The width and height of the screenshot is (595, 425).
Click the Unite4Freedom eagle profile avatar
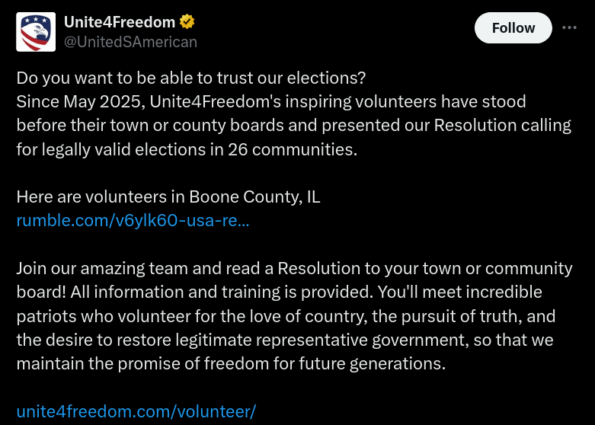36,32
